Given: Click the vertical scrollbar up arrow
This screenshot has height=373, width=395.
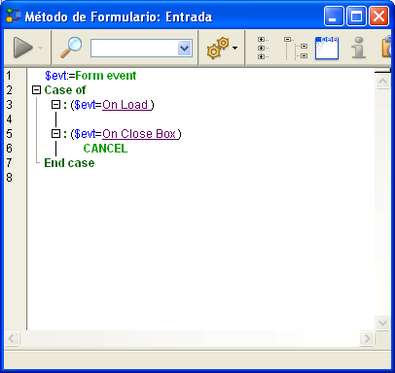Looking at the screenshot, I should pos(382,81).
